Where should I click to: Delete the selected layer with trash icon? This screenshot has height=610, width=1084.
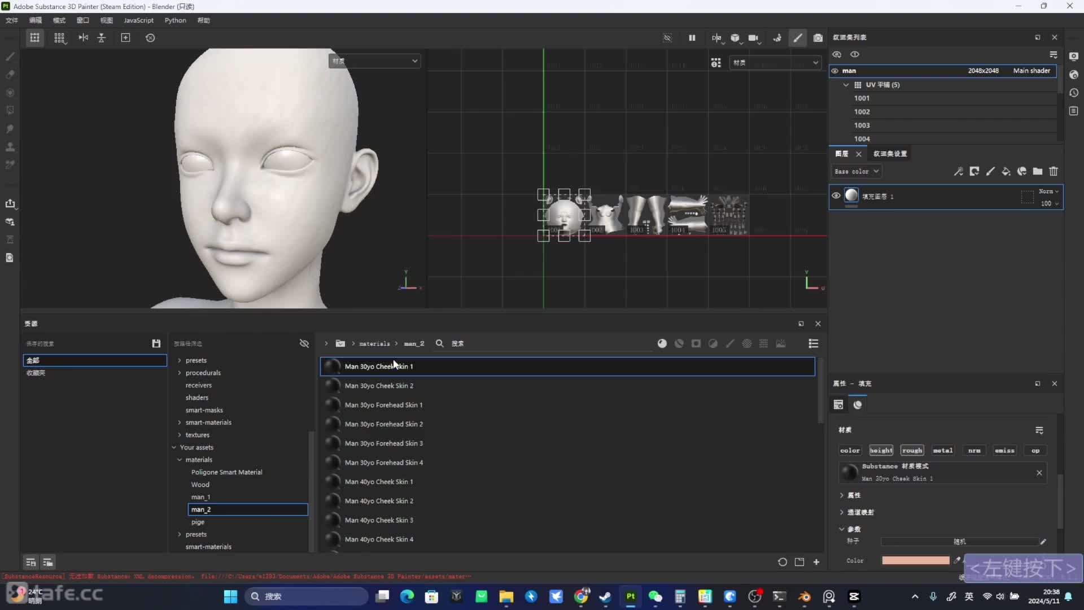1054,171
